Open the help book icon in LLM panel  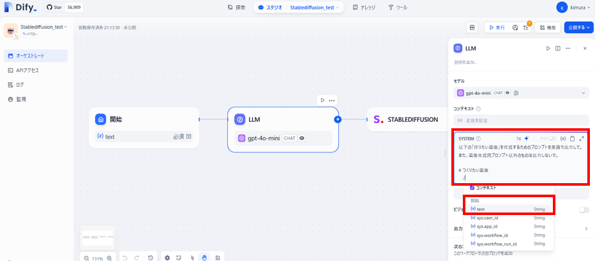point(558,48)
